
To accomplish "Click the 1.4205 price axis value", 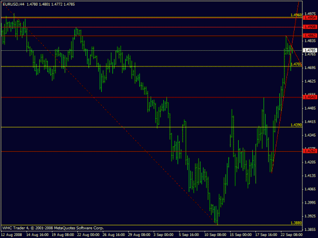I will [310, 162].
